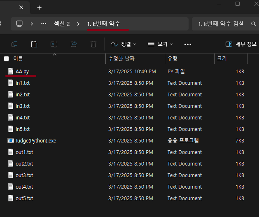Viewport: 259px width, 217px height.
Task: Click the search magnifier icon
Action: click(x=254, y=24)
